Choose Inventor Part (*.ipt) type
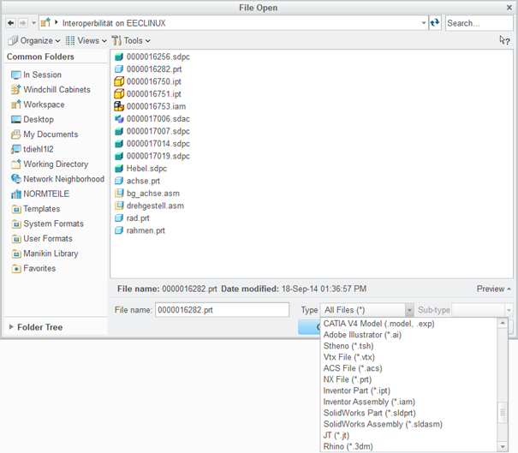518x453 pixels. pyautogui.click(x=357, y=390)
